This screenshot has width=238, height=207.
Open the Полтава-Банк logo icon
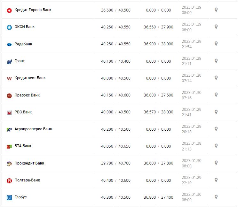coord(9,180)
